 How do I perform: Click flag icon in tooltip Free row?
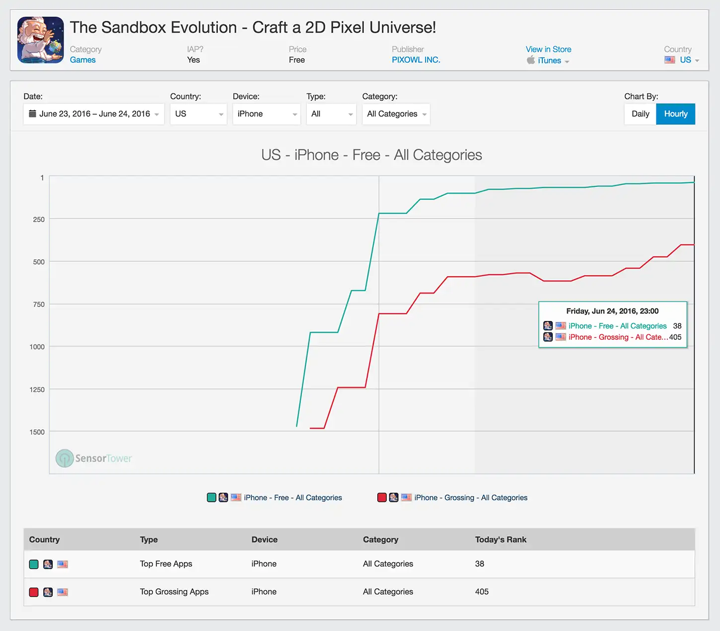coord(561,326)
